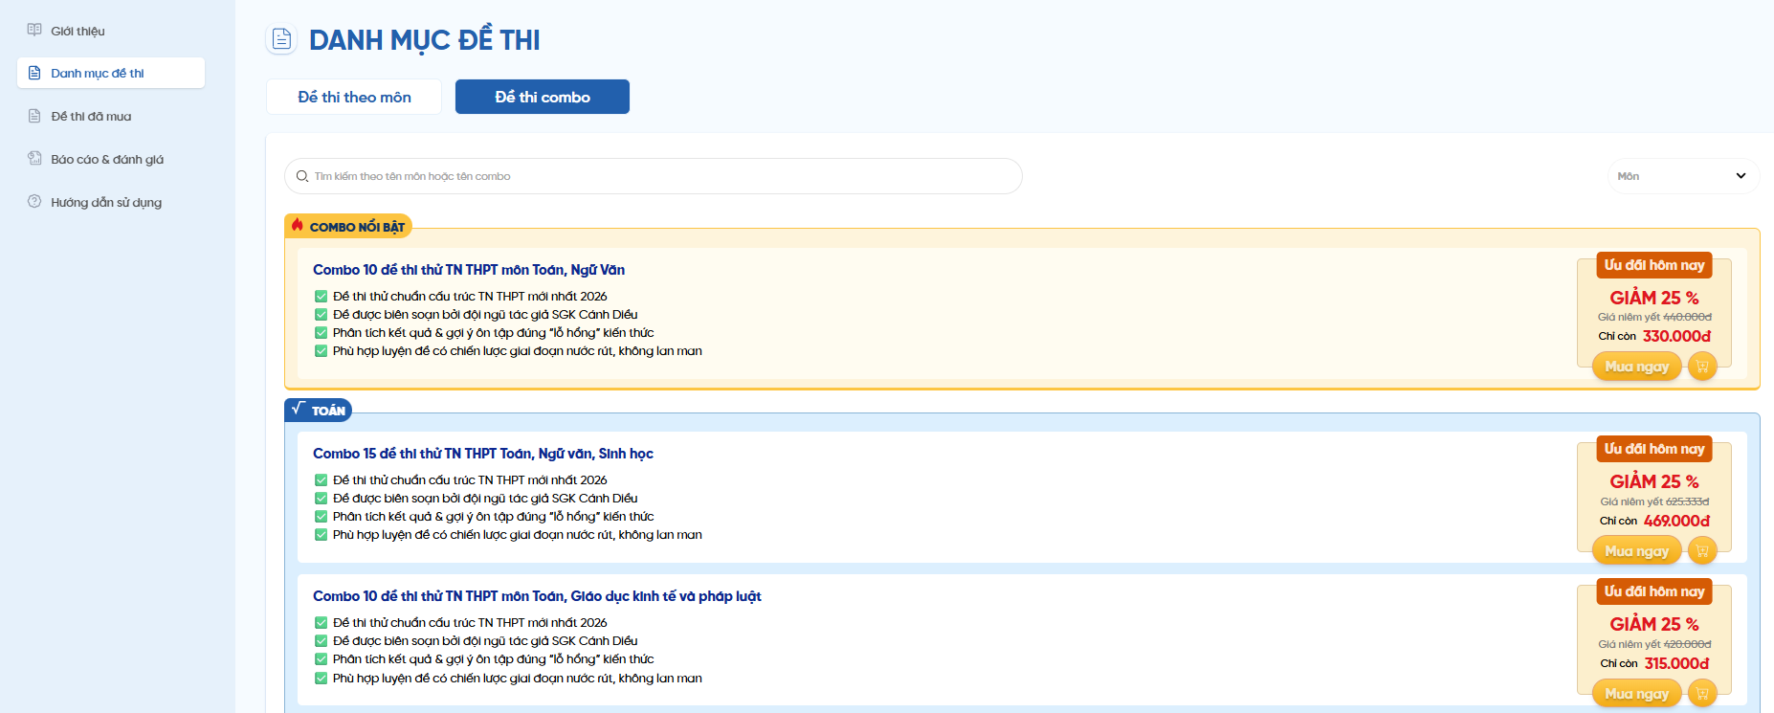Click the Đề thi đã mua document icon

tap(34, 116)
